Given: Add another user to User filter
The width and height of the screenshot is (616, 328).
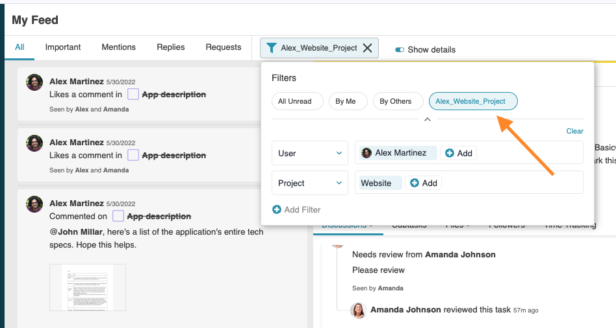Looking at the screenshot, I should pos(458,153).
